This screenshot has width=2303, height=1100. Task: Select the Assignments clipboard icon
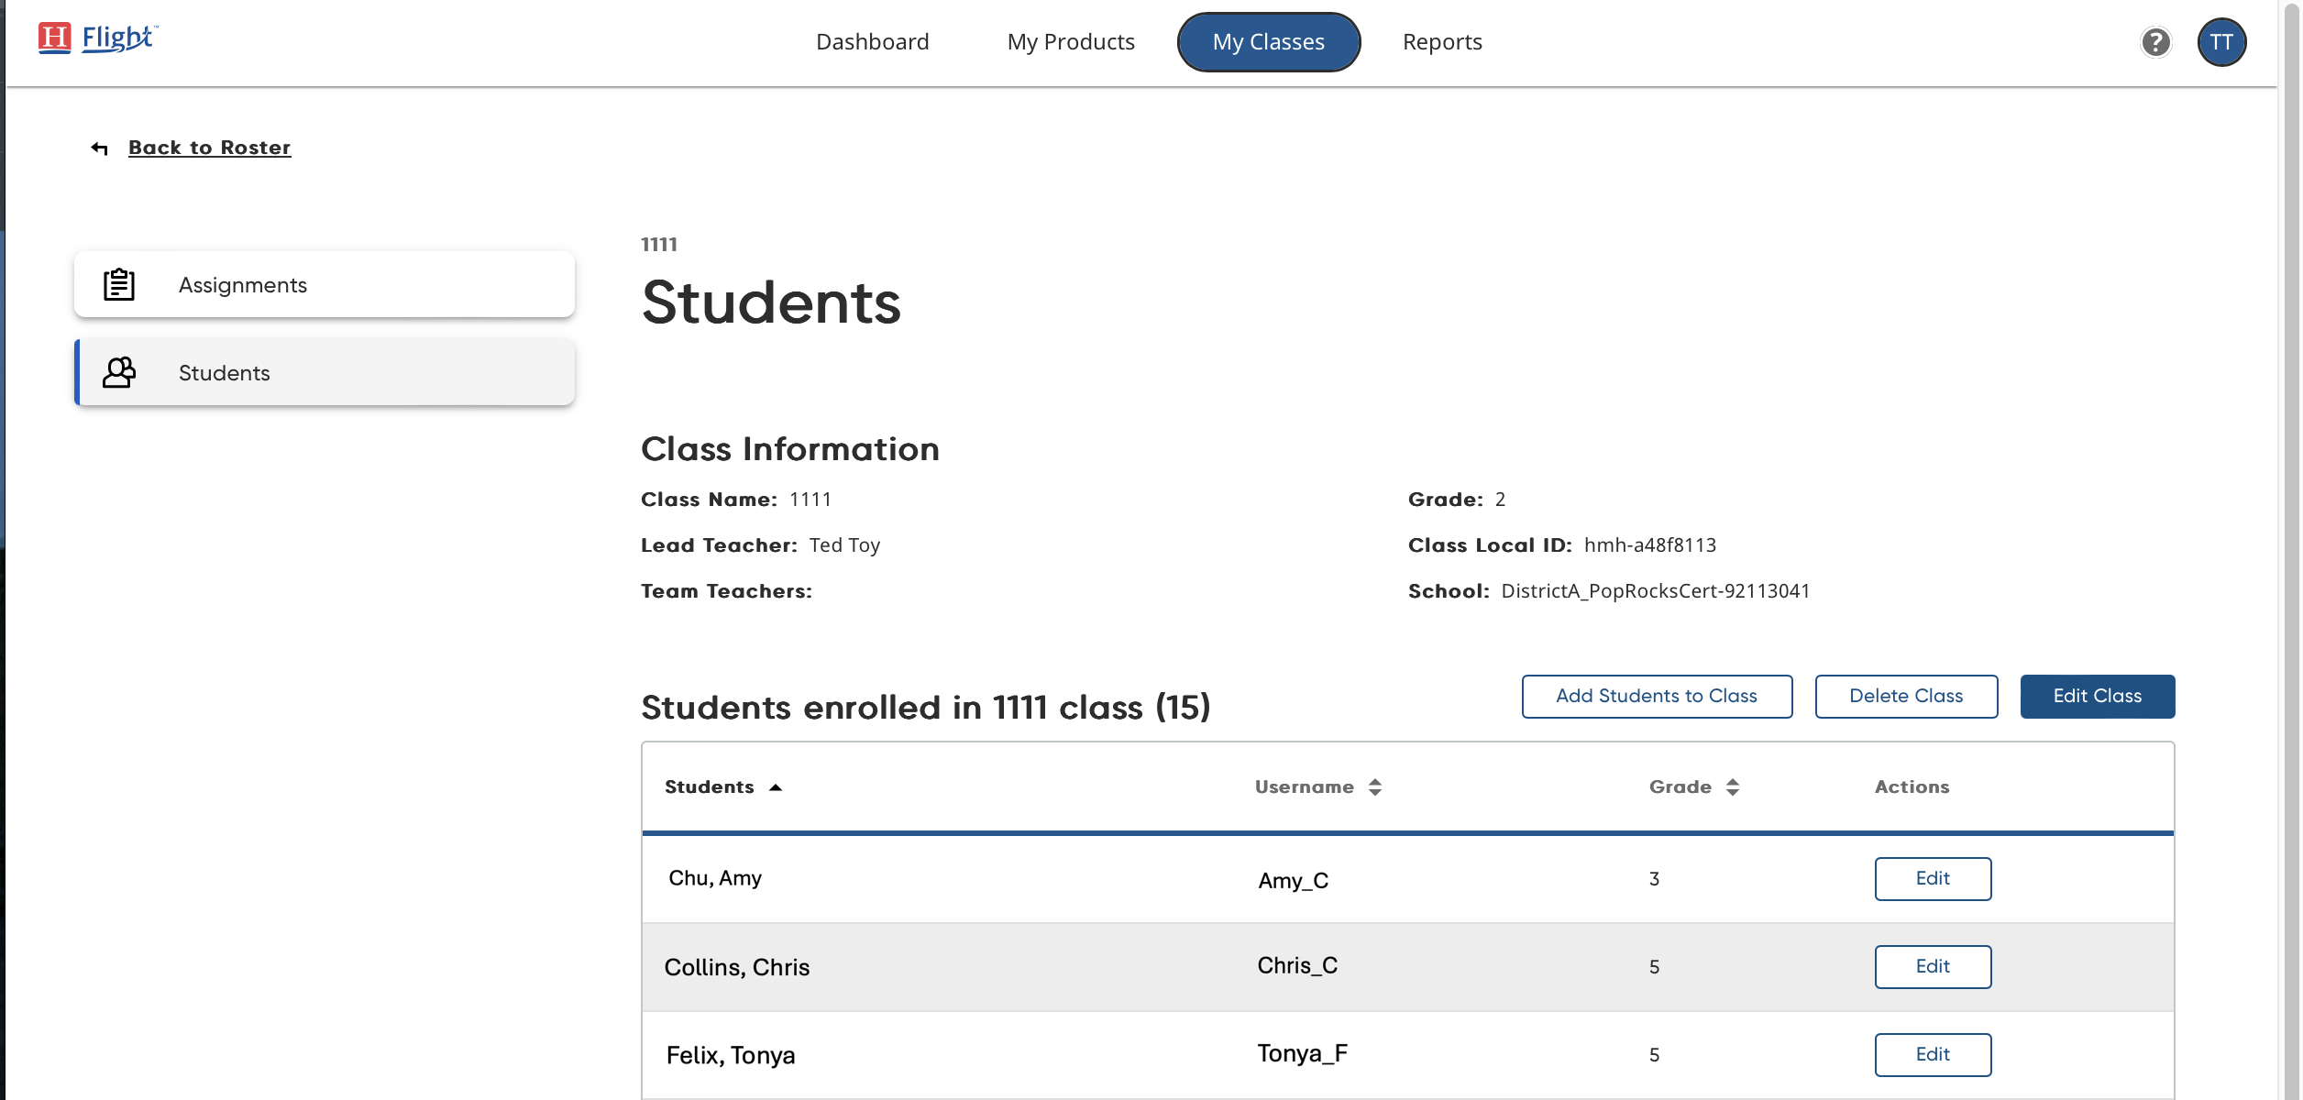(117, 284)
